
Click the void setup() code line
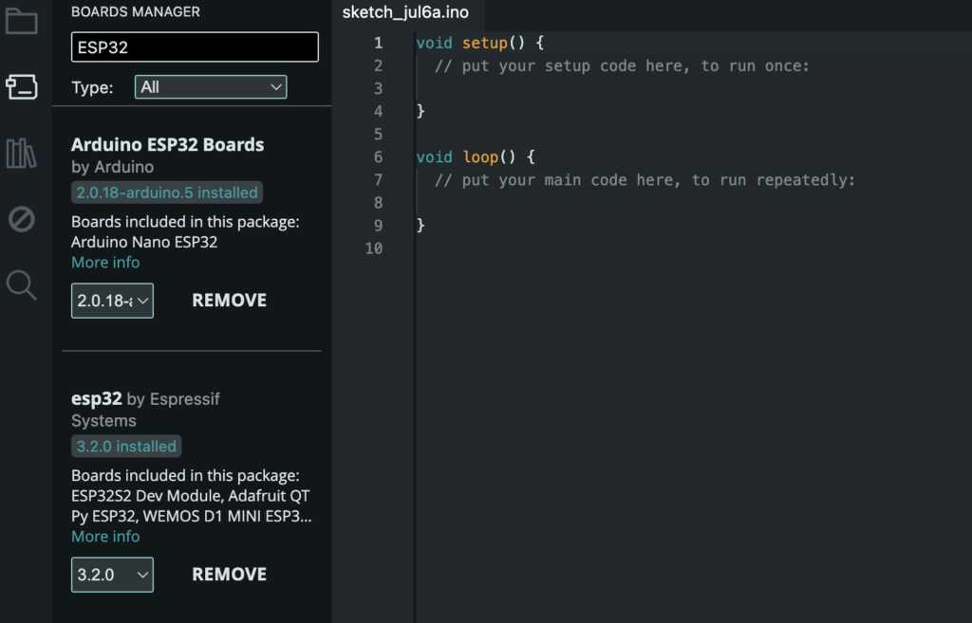click(x=479, y=43)
